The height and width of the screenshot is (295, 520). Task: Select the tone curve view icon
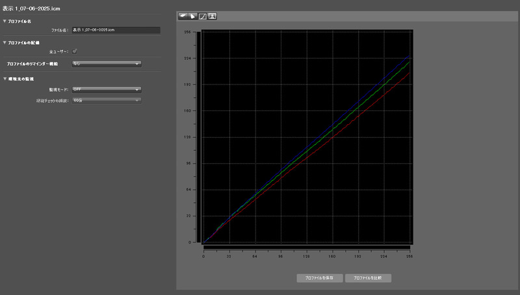coord(202,16)
